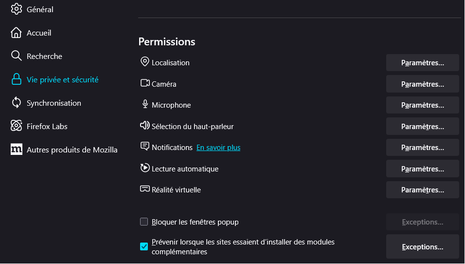Open Accueil via the house icon
This screenshot has width=465, height=264.
(x=17, y=33)
